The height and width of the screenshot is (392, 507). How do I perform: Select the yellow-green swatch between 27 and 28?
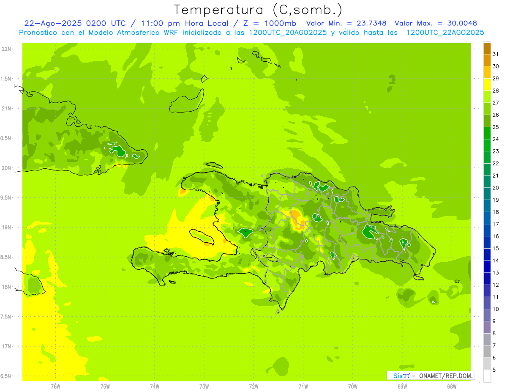(x=487, y=97)
